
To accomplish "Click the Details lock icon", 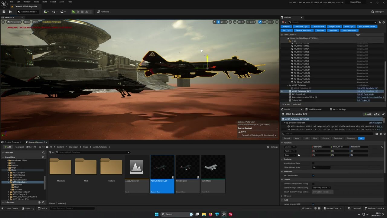I will (x=383, y=114).
